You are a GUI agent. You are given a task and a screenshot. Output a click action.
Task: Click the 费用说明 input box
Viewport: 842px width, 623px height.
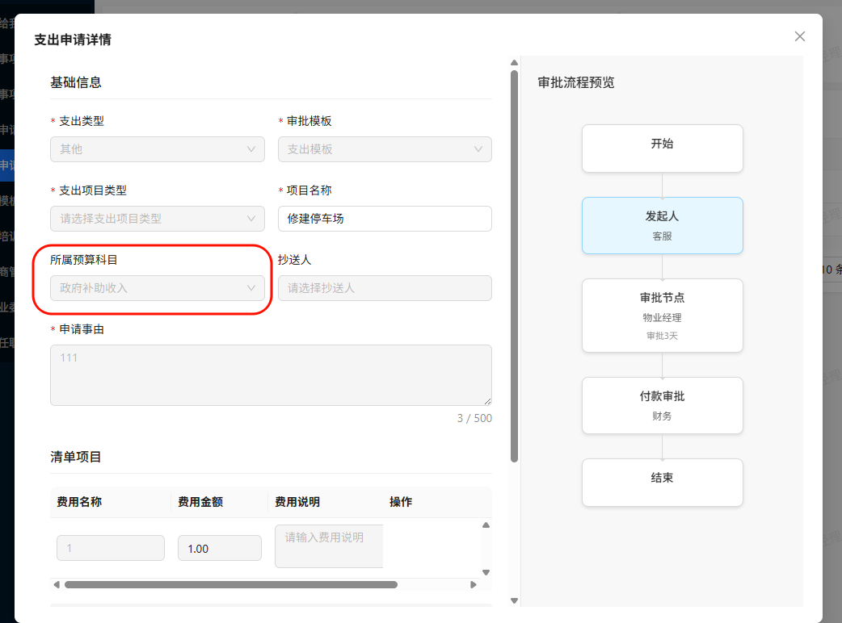click(x=329, y=546)
